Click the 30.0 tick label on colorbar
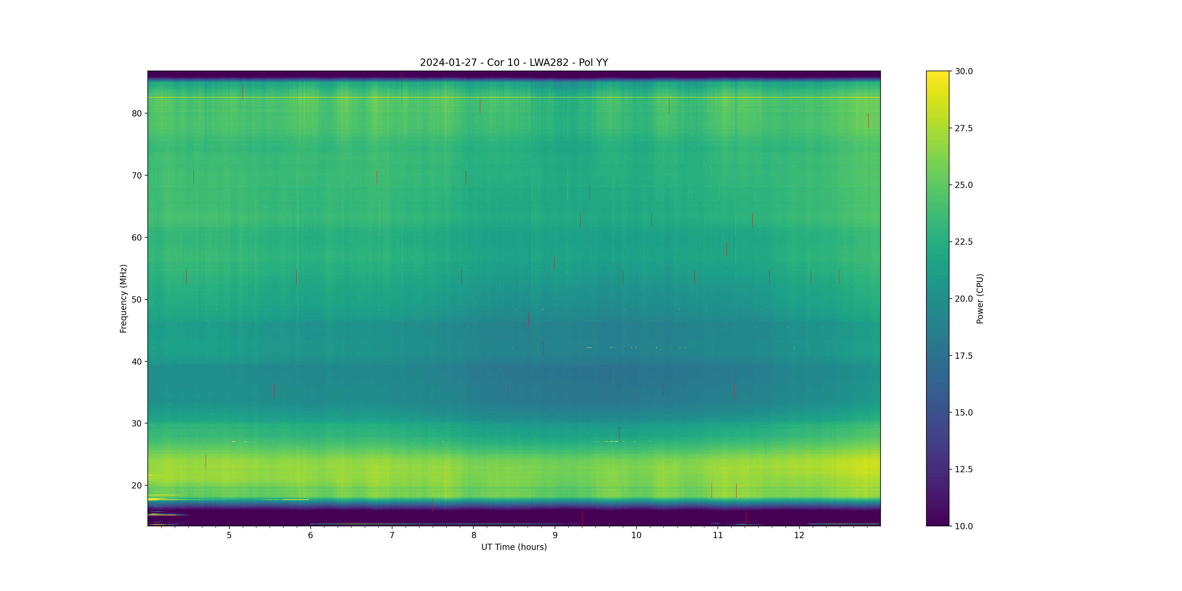Image resolution: width=1182 pixels, height=591 pixels. pyautogui.click(x=964, y=71)
